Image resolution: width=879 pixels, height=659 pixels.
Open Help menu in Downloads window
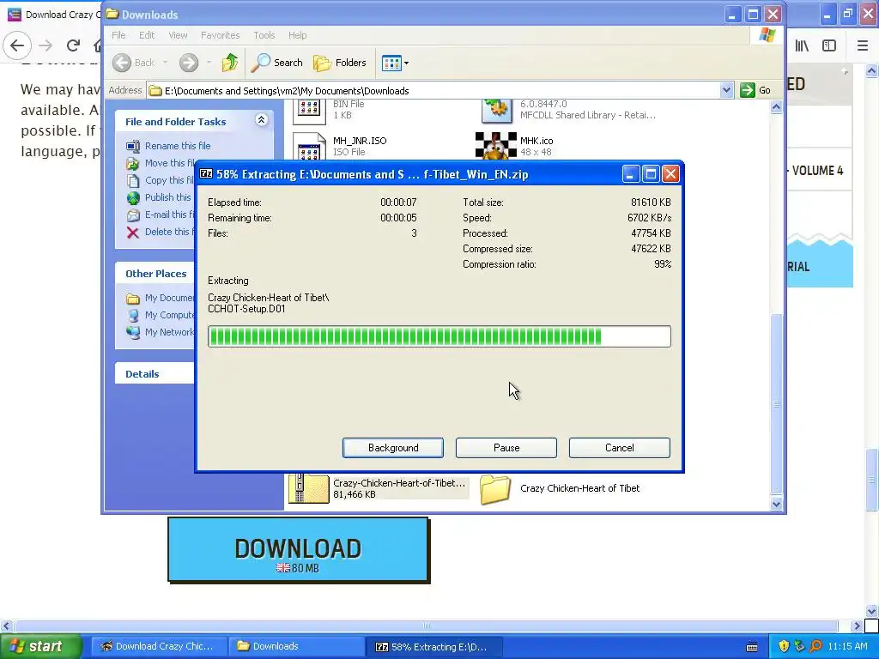point(298,35)
